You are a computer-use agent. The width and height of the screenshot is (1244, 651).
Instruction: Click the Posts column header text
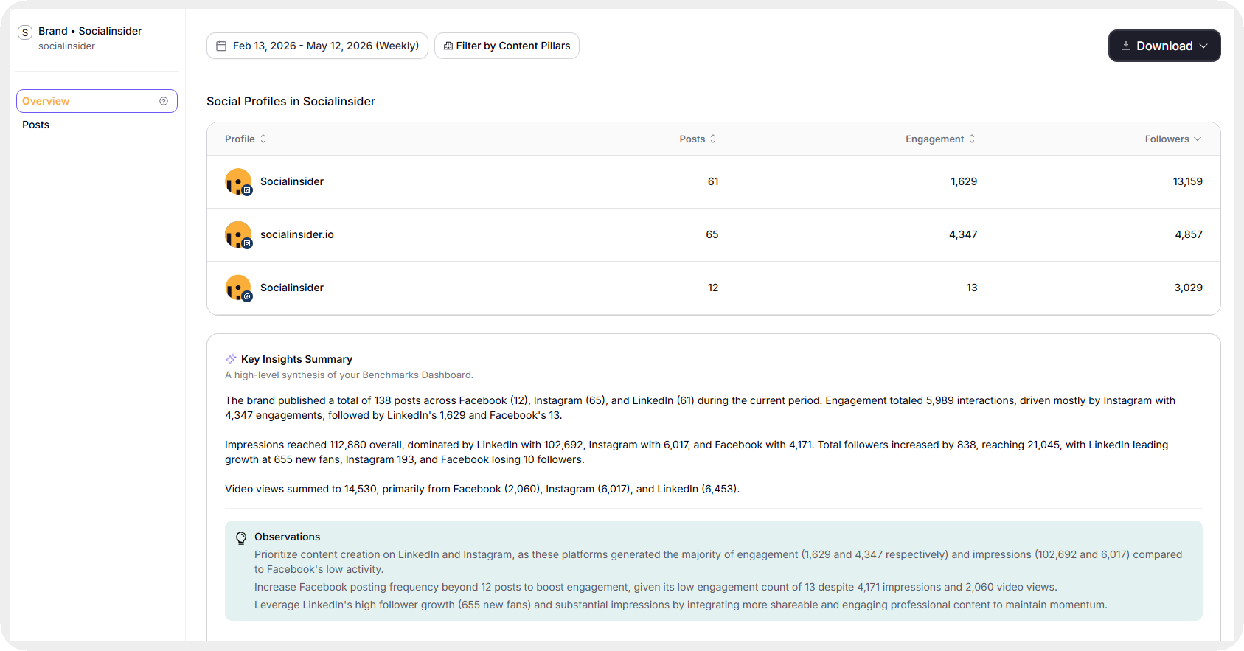point(692,139)
